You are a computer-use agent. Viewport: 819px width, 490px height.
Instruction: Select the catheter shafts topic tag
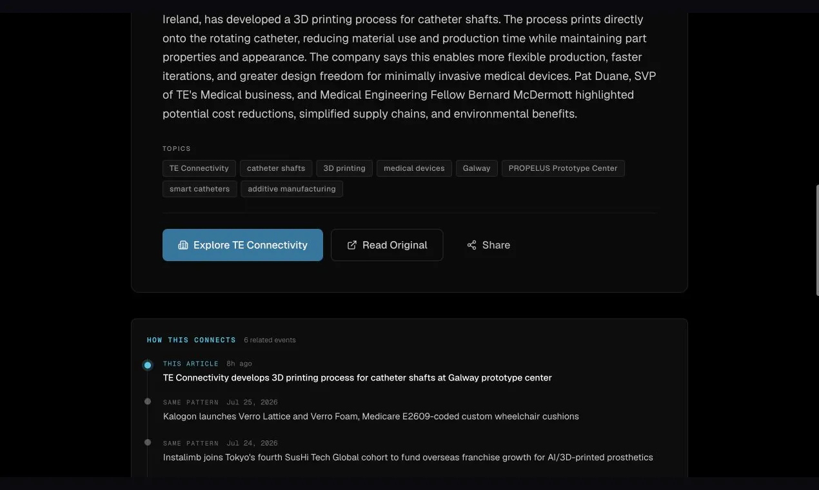[276, 168]
